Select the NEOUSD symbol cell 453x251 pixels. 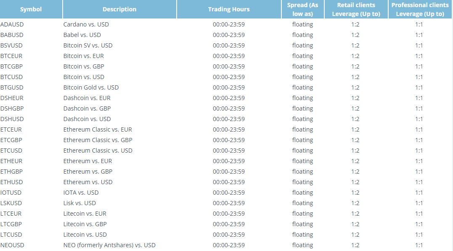pyautogui.click(x=12, y=245)
